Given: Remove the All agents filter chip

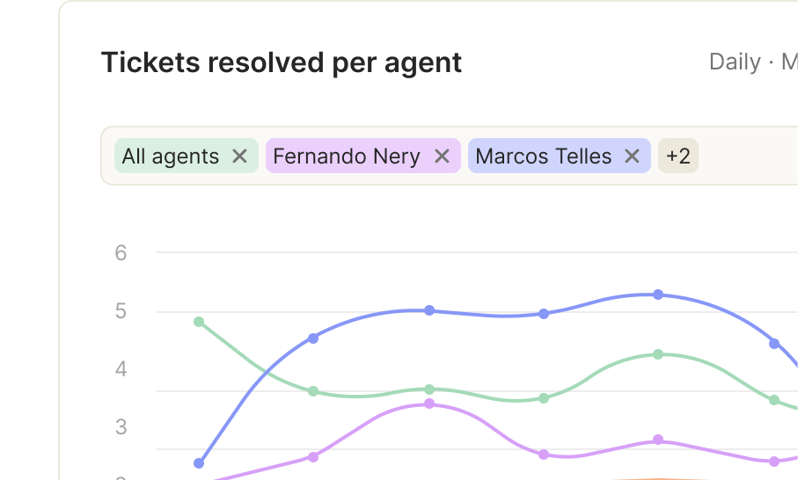Looking at the screenshot, I should pos(239,156).
